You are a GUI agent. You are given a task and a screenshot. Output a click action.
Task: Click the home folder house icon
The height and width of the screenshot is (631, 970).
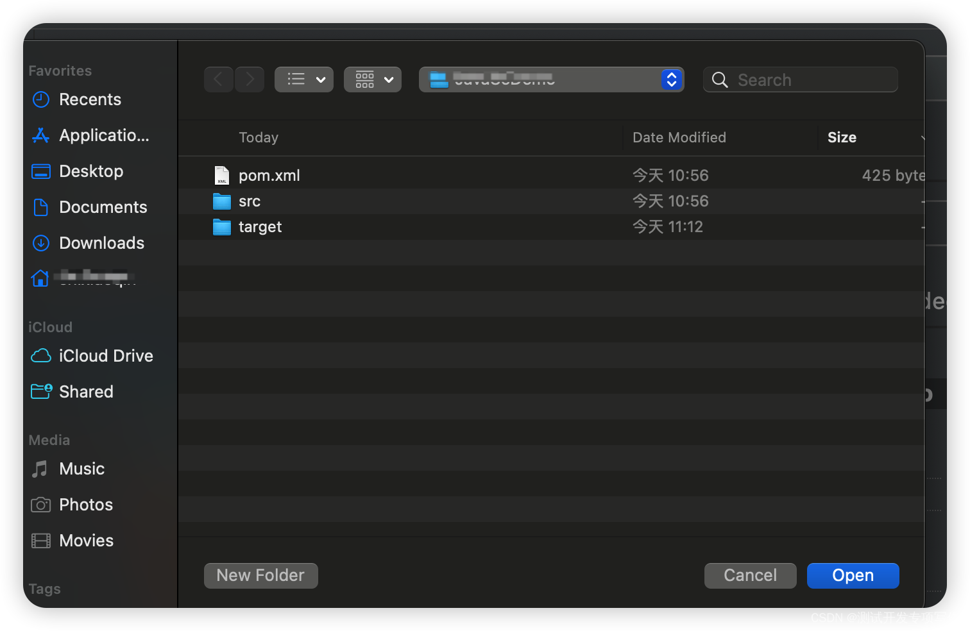coord(40,278)
